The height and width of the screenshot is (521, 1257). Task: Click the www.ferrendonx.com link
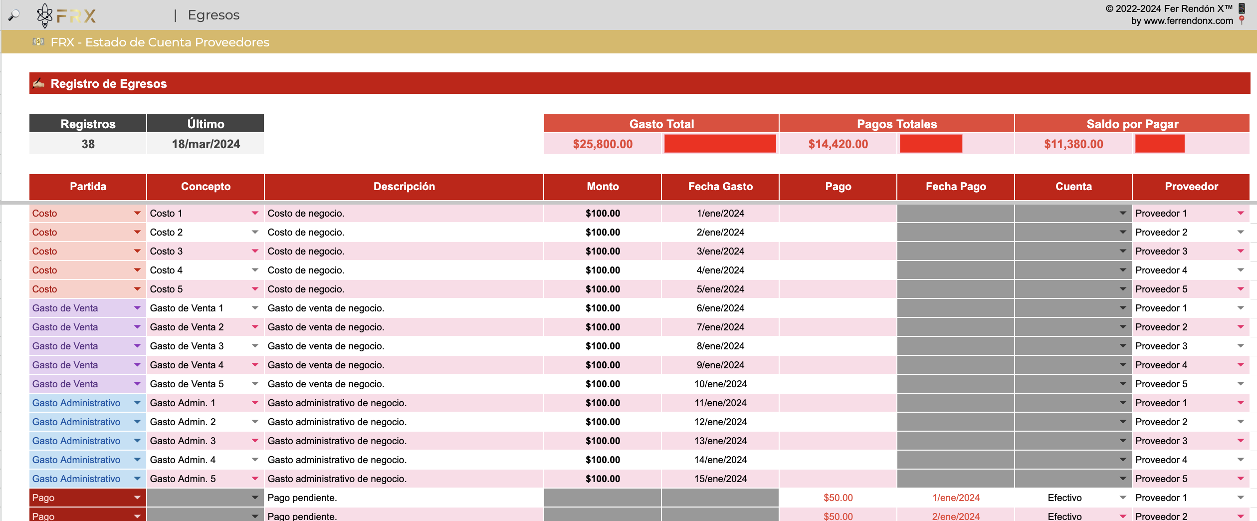pos(1188,21)
